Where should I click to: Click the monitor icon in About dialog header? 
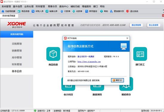point(124,46)
